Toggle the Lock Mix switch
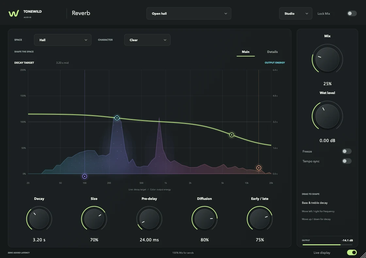This screenshot has width=366, height=258. 352,13
